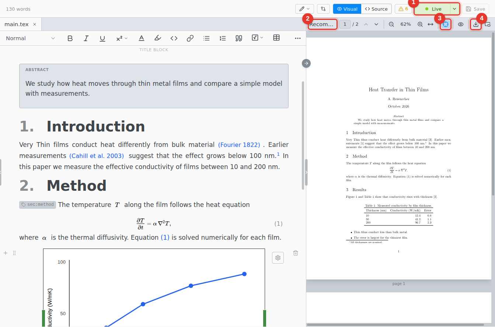The height and width of the screenshot is (327, 495).
Task: Open more formatting options
Action: [x=298, y=38]
